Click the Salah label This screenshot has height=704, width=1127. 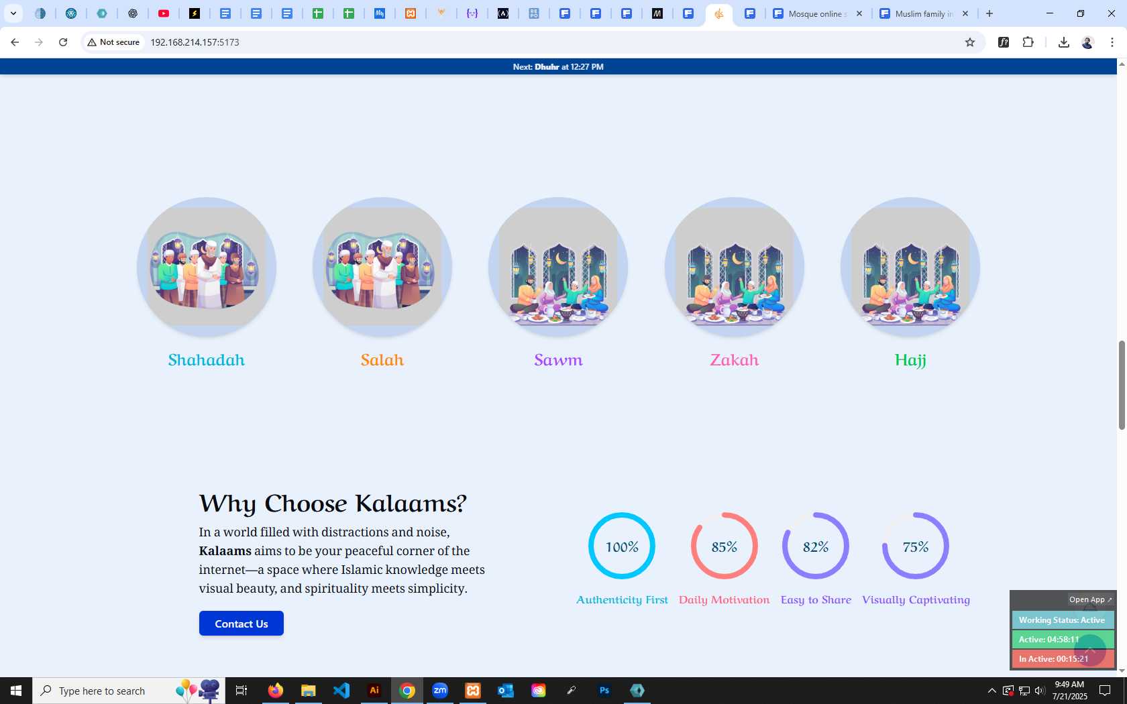(x=382, y=360)
